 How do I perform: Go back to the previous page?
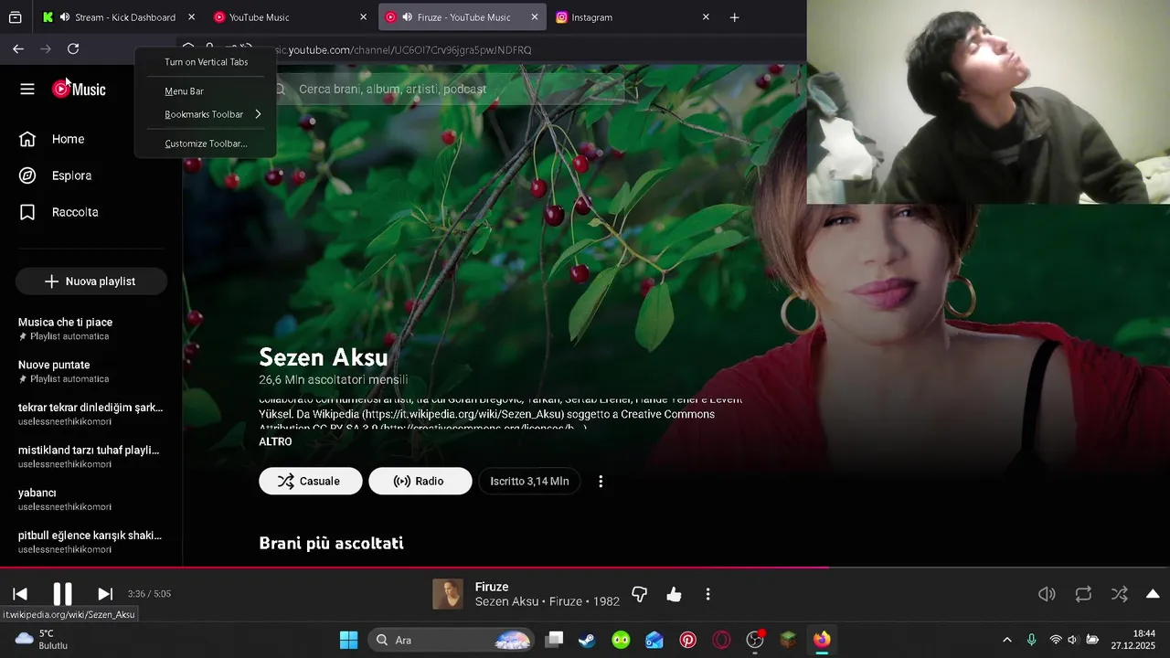[18, 49]
